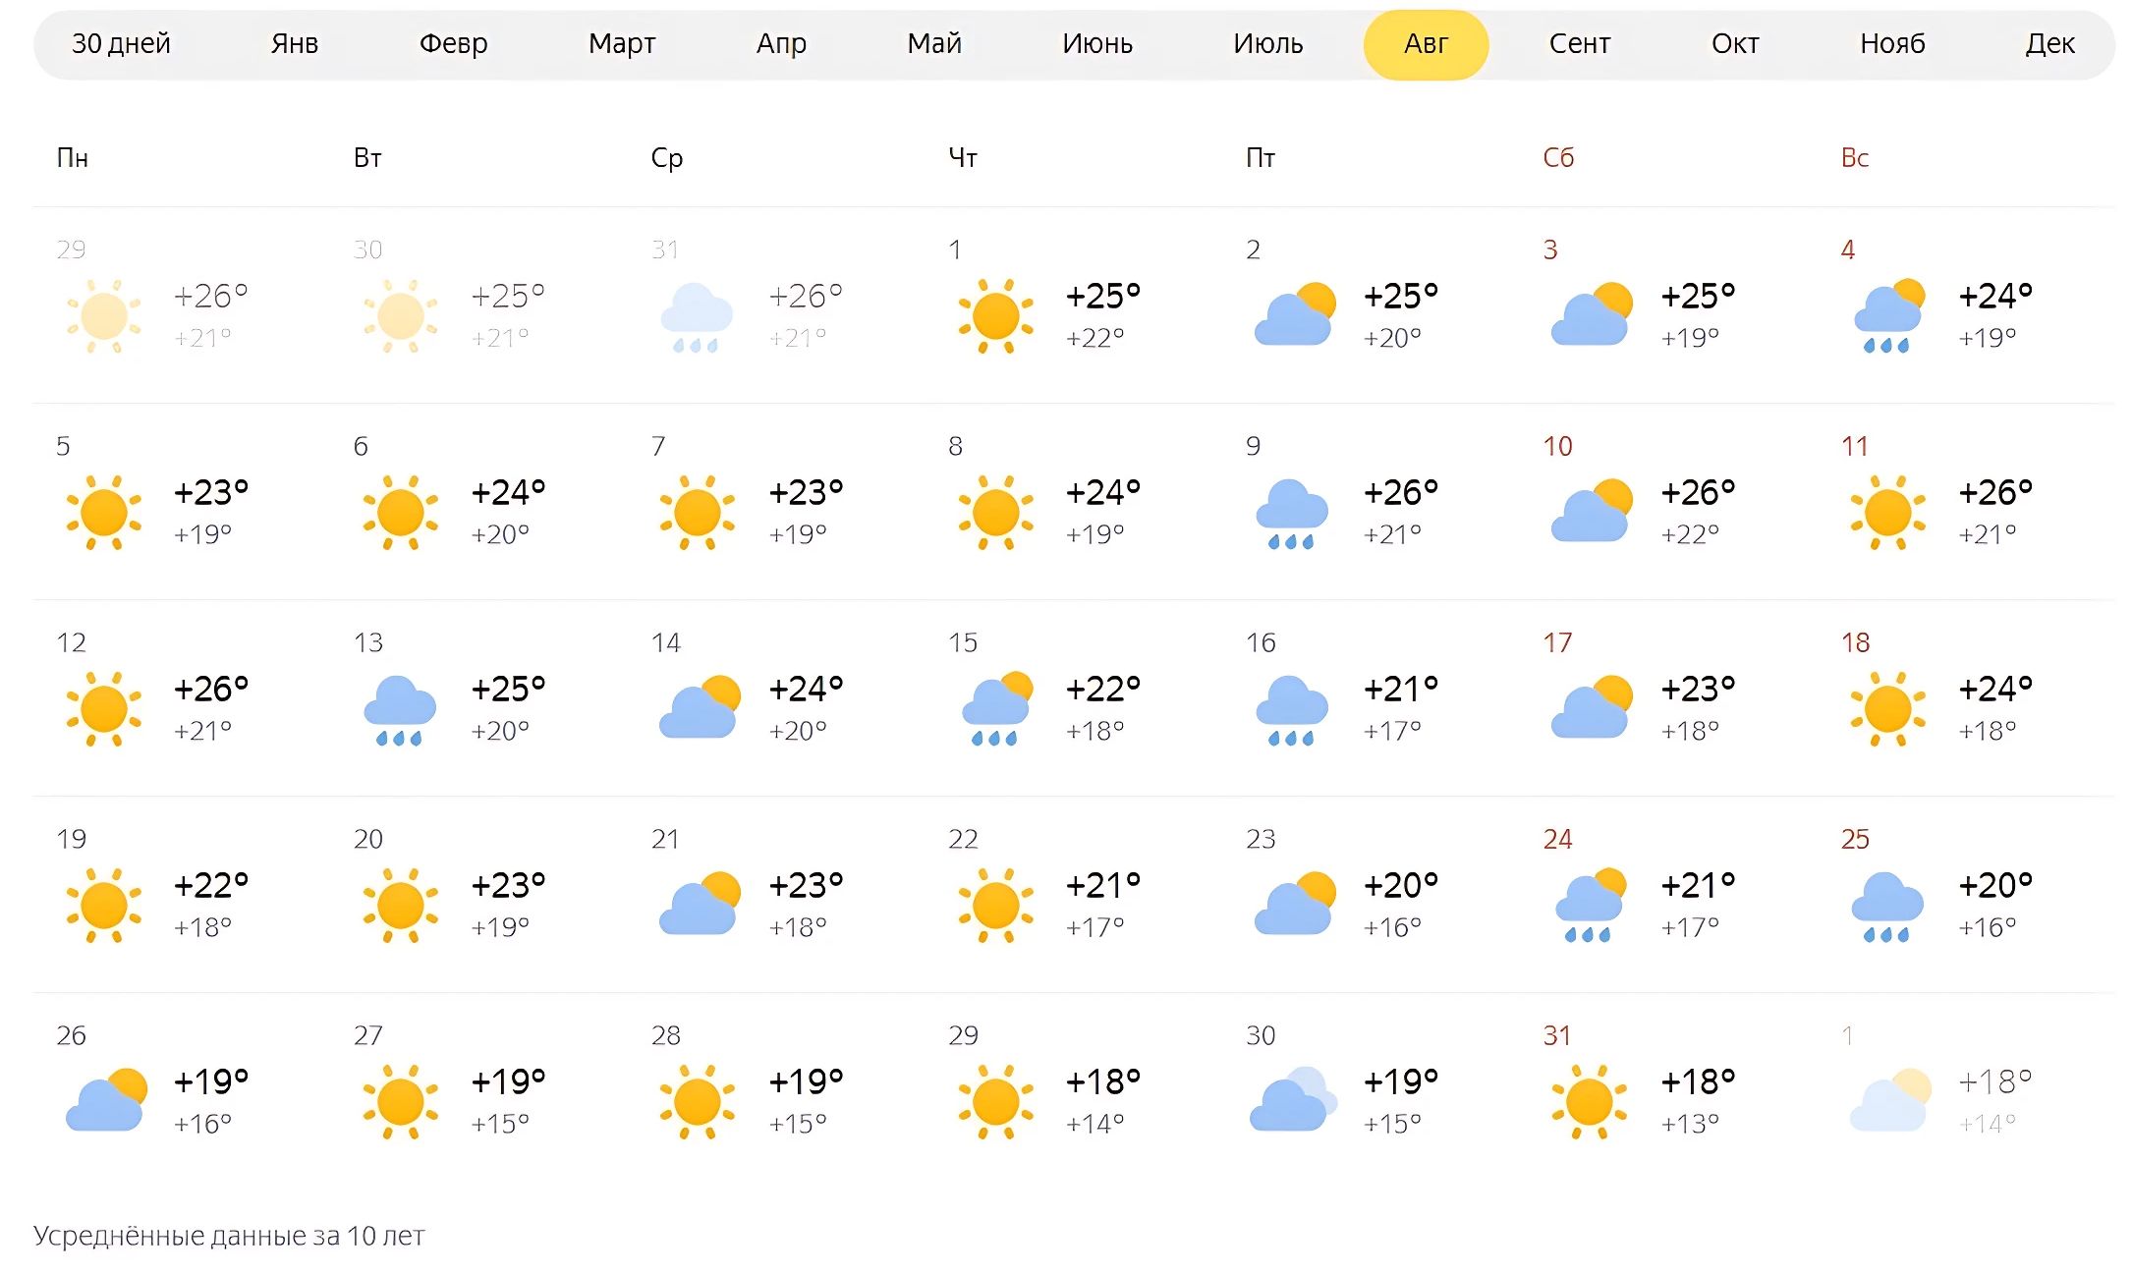Open the day 5 forecast, +23° temperature
The image size is (2132, 1274).
pos(210,493)
